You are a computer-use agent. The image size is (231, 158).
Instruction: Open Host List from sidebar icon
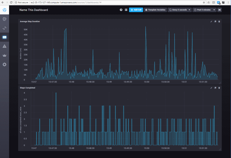pos(5,19)
